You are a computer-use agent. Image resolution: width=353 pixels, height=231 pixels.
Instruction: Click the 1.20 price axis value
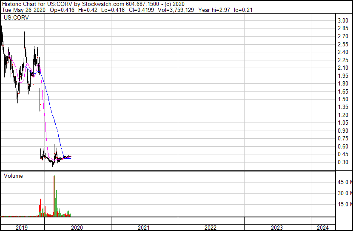(343, 115)
